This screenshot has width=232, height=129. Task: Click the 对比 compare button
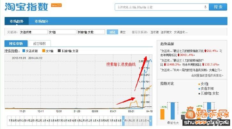(112, 32)
